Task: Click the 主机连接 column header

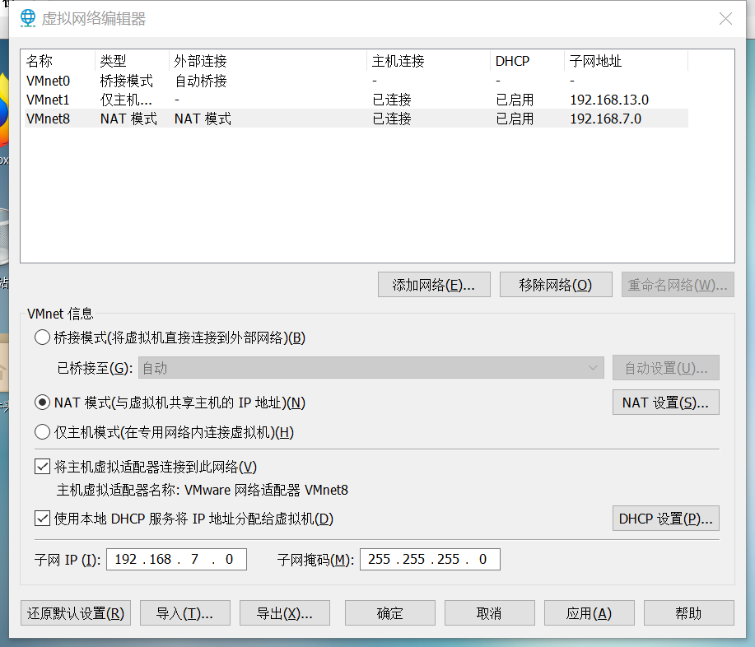Action: click(x=428, y=61)
